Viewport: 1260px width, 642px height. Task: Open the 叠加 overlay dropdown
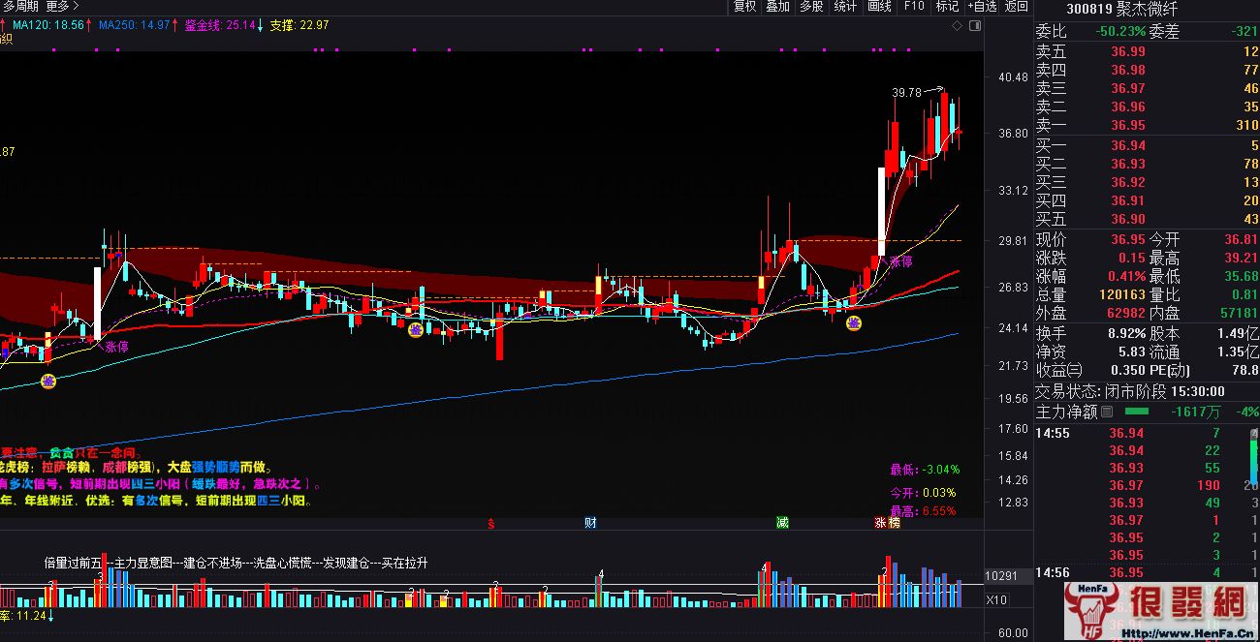(x=777, y=6)
